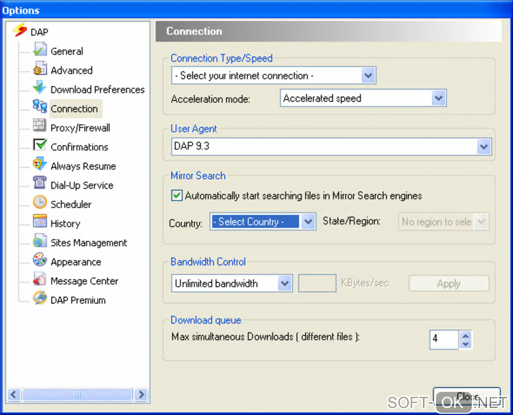Open the DAP Premium page
Screen dimensions: 513x415
click(x=78, y=300)
